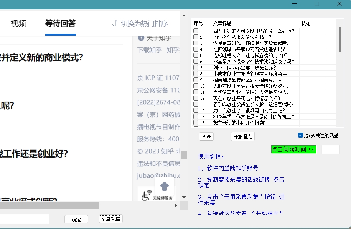351x229 pixels.
Task: Click the interval seconds input field
Action: pos(331,149)
